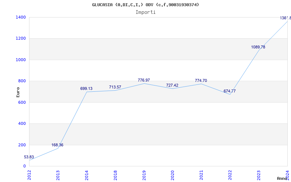Click the data label 1089.78
The height and width of the screenshot is (182, 291).
pos(258,47)
